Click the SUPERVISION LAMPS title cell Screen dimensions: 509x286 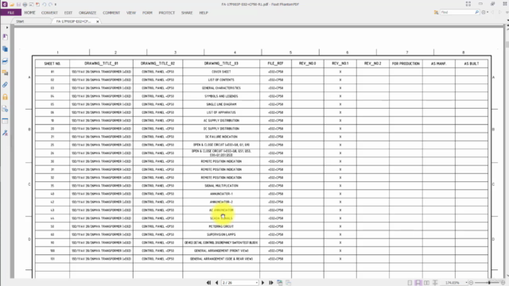[221, 234]
